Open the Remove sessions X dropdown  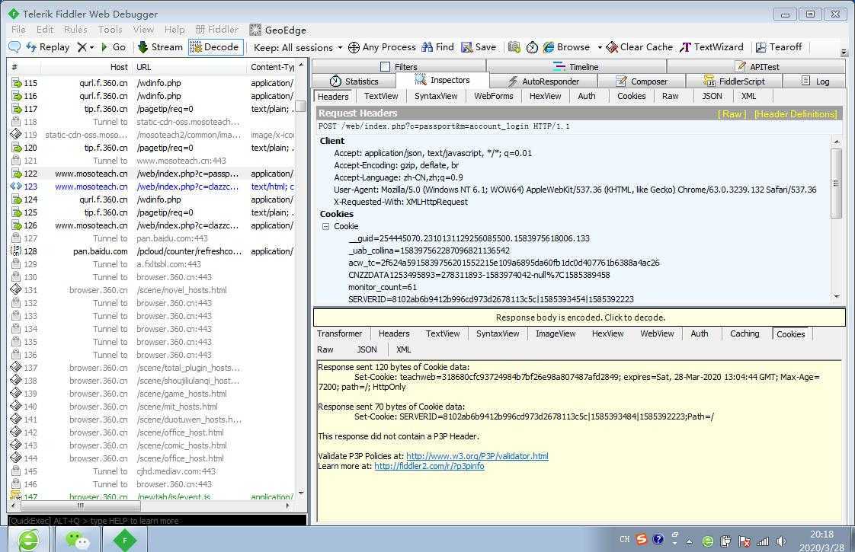[85, 47]
